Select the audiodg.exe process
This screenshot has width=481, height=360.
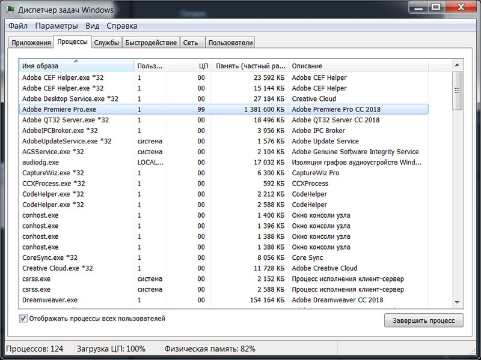(x=224, y=162)
